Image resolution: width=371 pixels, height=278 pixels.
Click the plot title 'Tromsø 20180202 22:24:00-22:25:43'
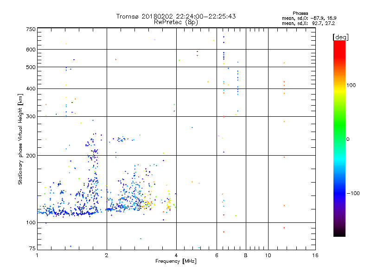click(x=176, y=16)
